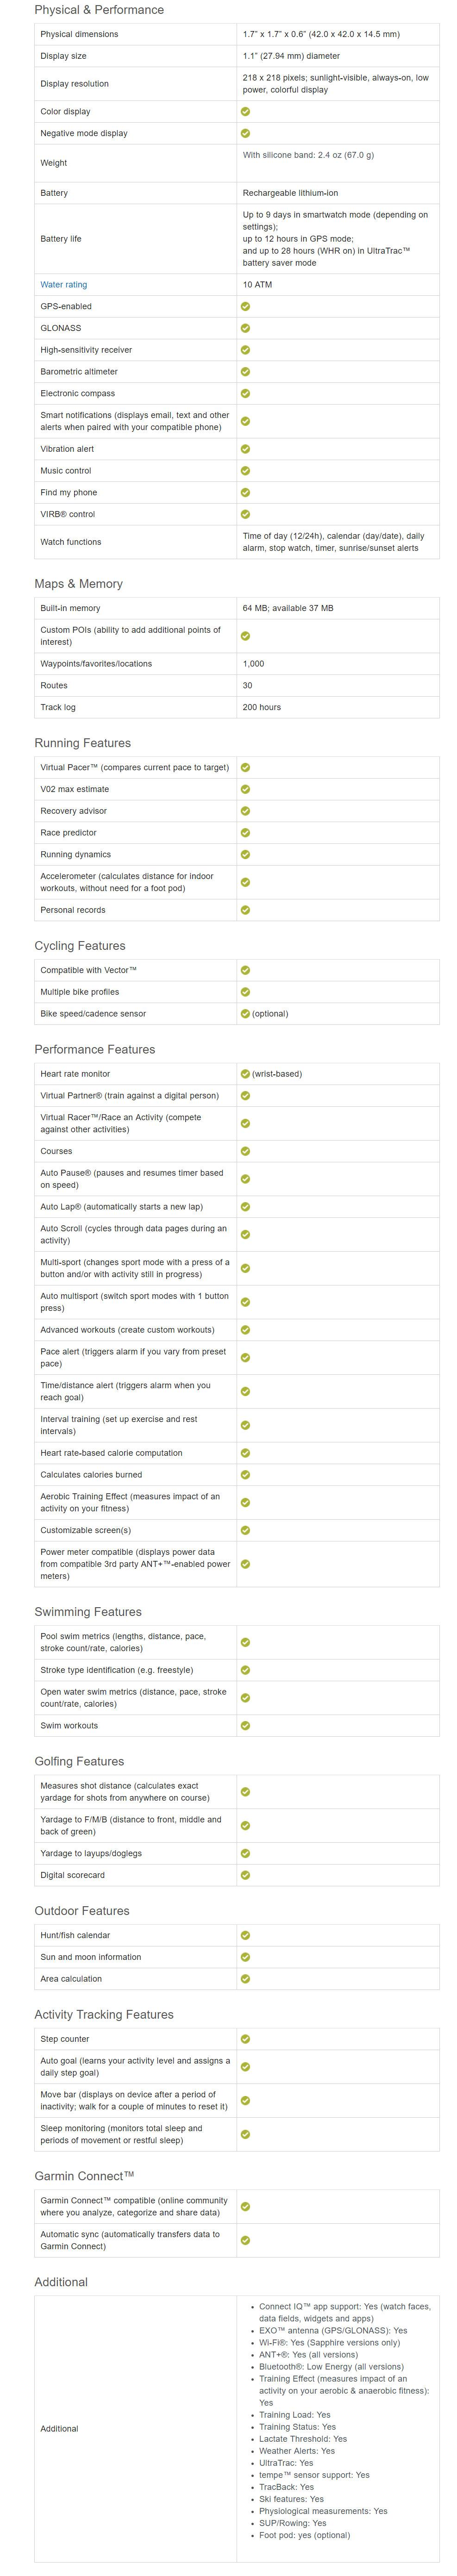Click the Hunt/fish calendar checkmark
This screenshot has width=457, height=2576.
click(245, 1935)
